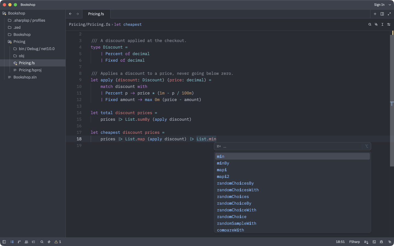Viewport: 394px width, 246px height.
Task: Zoom the editor pane to full size
Action: pos(389,14)
